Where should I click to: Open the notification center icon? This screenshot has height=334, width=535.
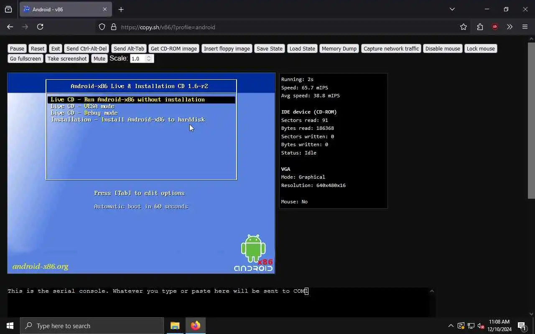point(522,326)
